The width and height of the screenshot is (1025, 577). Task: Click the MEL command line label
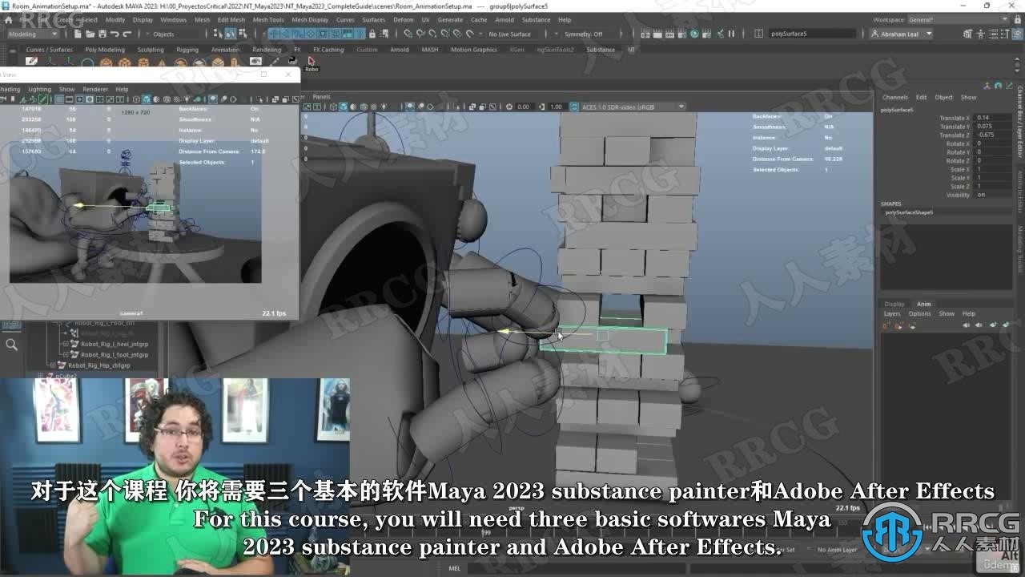455,568
